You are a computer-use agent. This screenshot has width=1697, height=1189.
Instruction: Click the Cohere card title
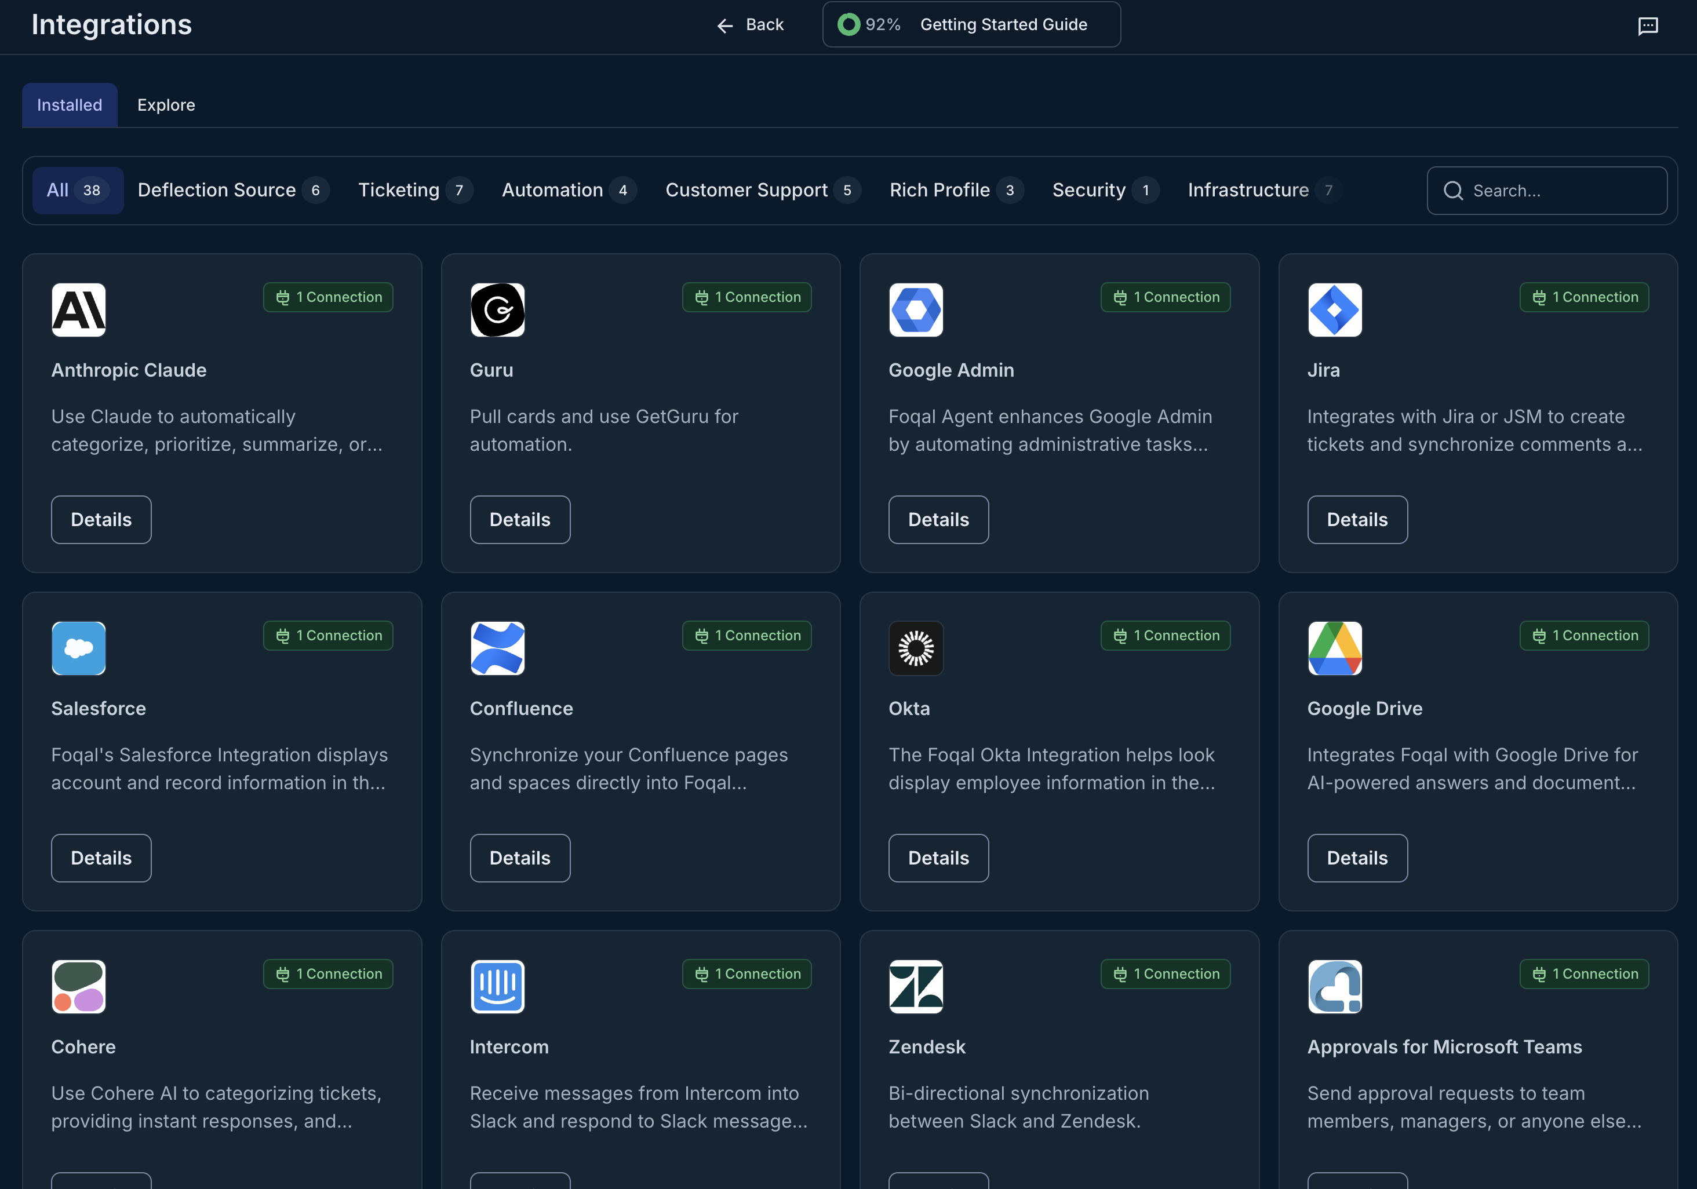tap(83, 1047)
